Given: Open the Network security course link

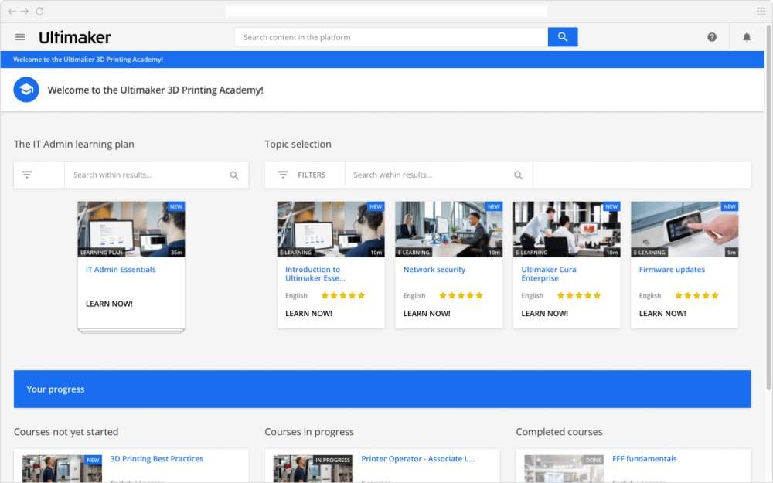Looking at the screenshot, I should pyautogui.click(x=434, y=270).
